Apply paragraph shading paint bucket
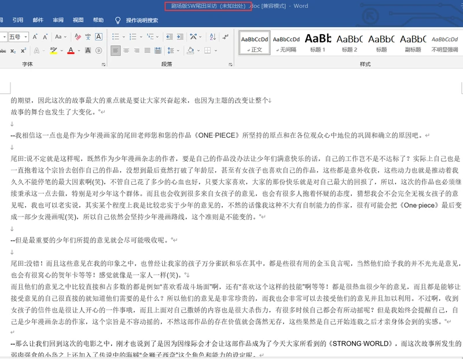Viewport: 463px width, 359px height. (x=190, y=50)
